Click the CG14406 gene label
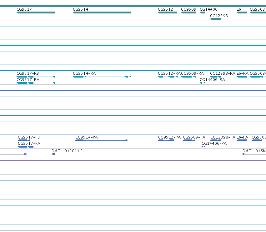This screenshot has height=232, width=266. 208,9
